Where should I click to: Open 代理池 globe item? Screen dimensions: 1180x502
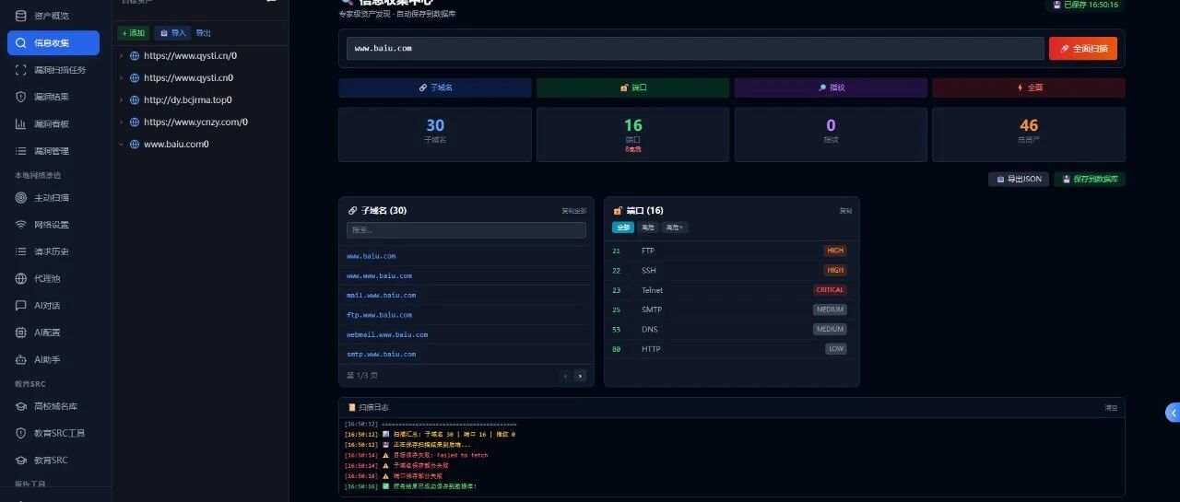[x=55, y=278]
